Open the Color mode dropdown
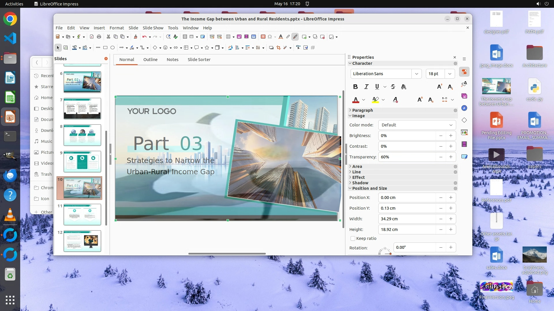 click(x=417, y=125)
